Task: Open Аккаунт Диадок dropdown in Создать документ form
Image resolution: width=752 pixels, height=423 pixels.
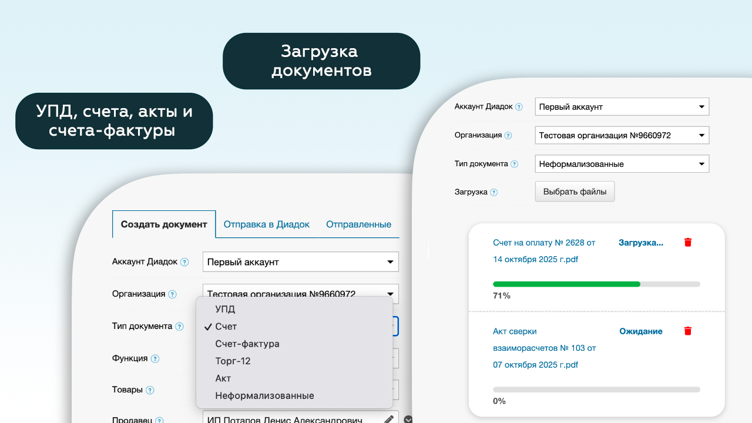Action: pyautogui.click(x=300, y=262)
